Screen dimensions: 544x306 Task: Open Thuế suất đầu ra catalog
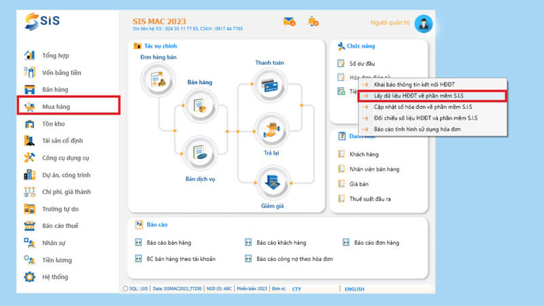pyautogui.click(x=370, y=199)
